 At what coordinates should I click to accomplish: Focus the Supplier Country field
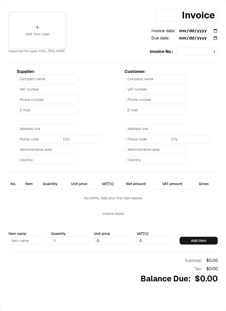(x=48, y=160)
